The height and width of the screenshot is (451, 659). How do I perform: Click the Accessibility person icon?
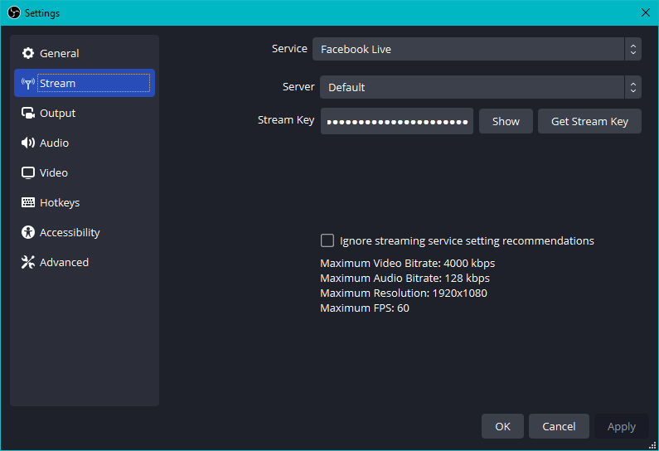pyautogui.click(x=28, y=232)
